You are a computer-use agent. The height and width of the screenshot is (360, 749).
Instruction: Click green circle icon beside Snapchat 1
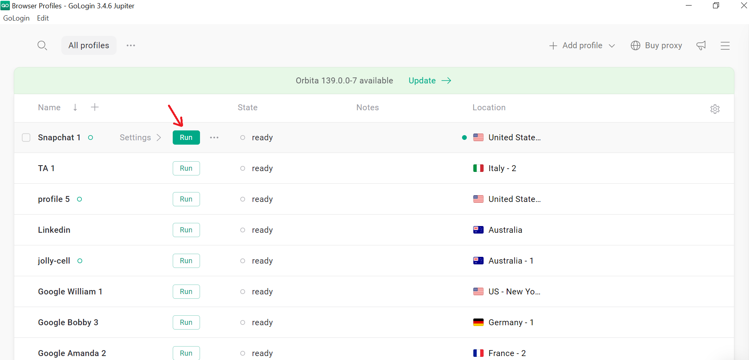91,138
